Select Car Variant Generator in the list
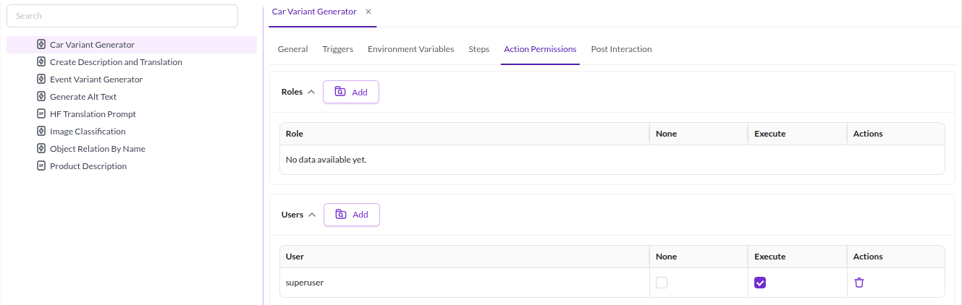The height and width of the screenshot is (305, 962). point(132,45)
